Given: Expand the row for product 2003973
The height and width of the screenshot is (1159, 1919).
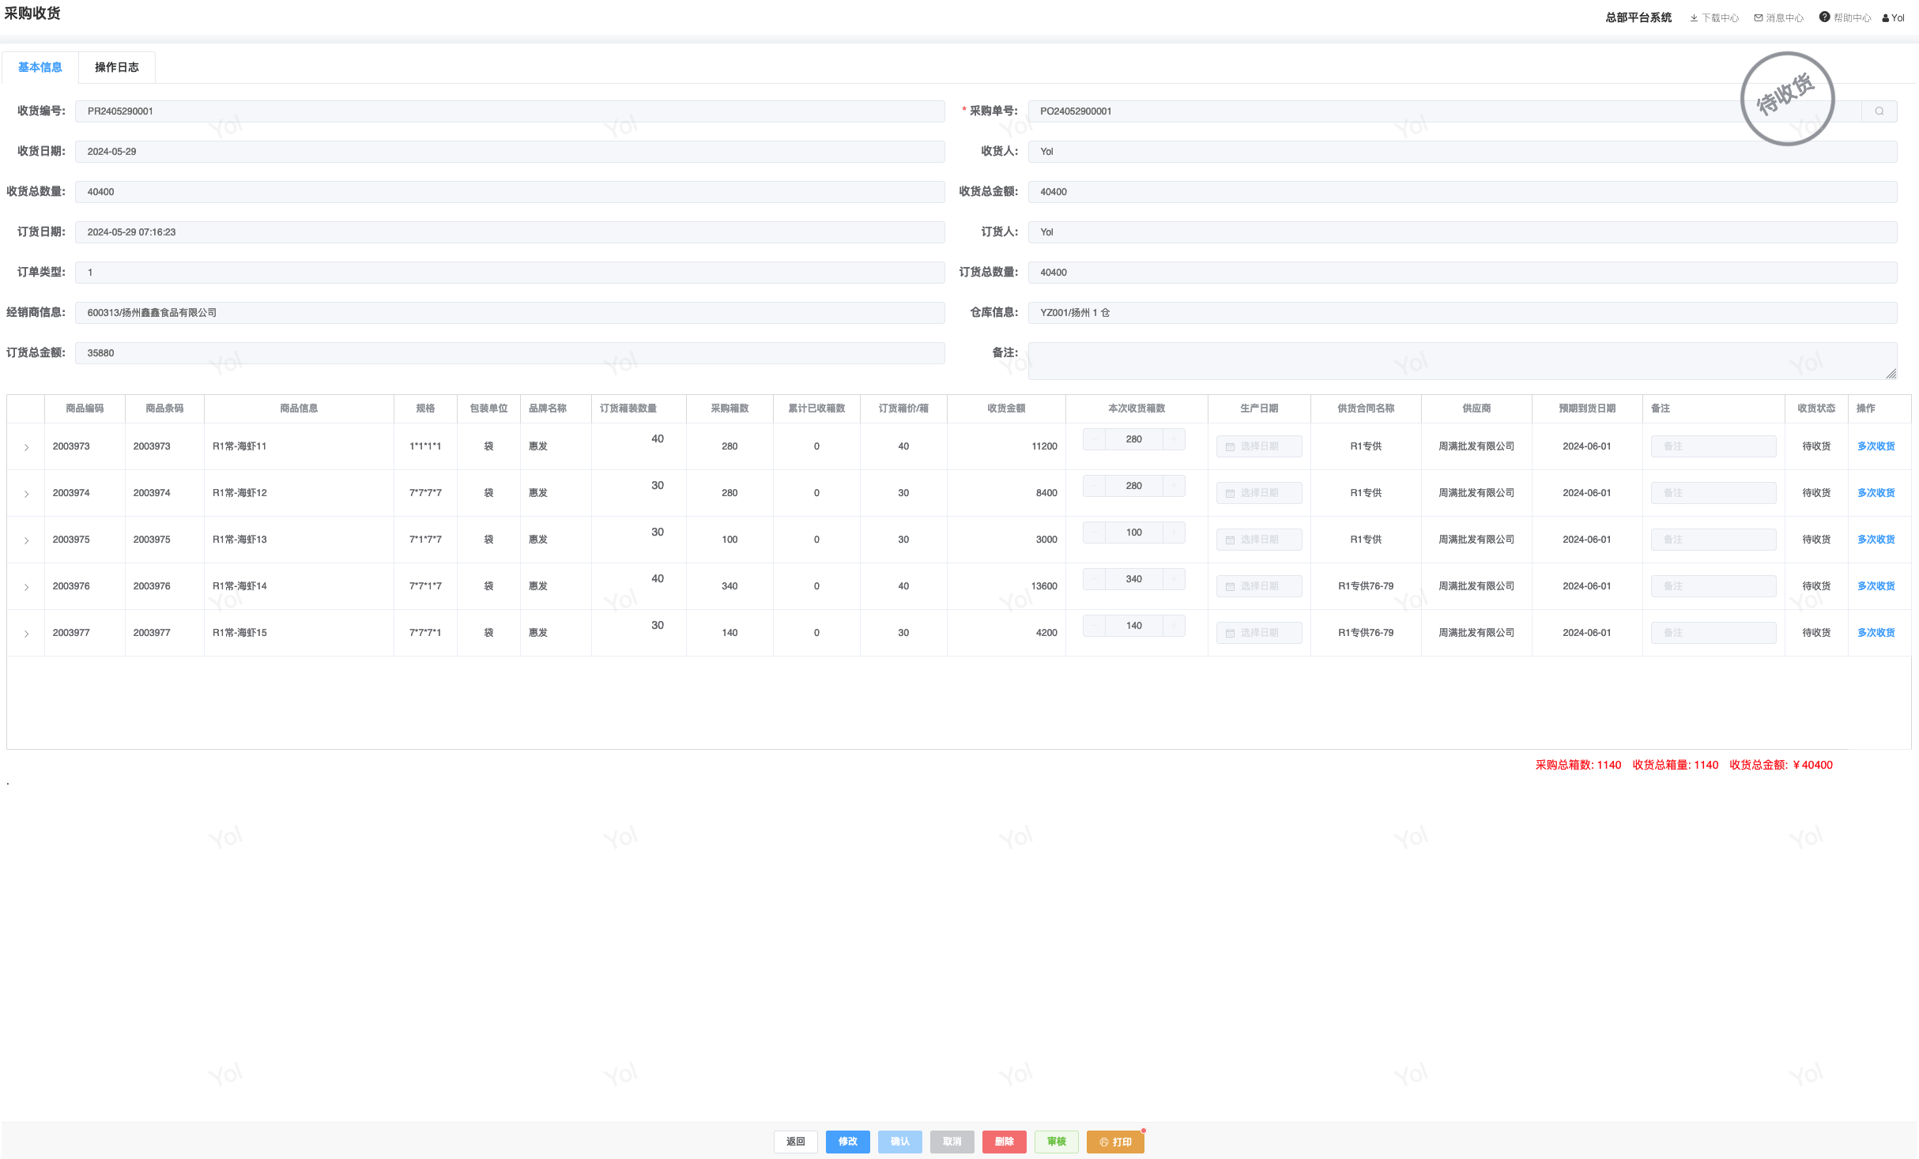Looking at the screenshot, I should (x=26, y=447).
